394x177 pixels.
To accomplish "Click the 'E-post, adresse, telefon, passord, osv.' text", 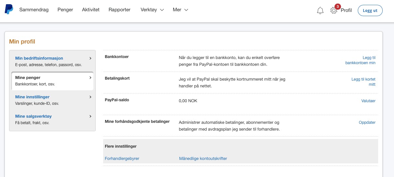I will (48, 65).
